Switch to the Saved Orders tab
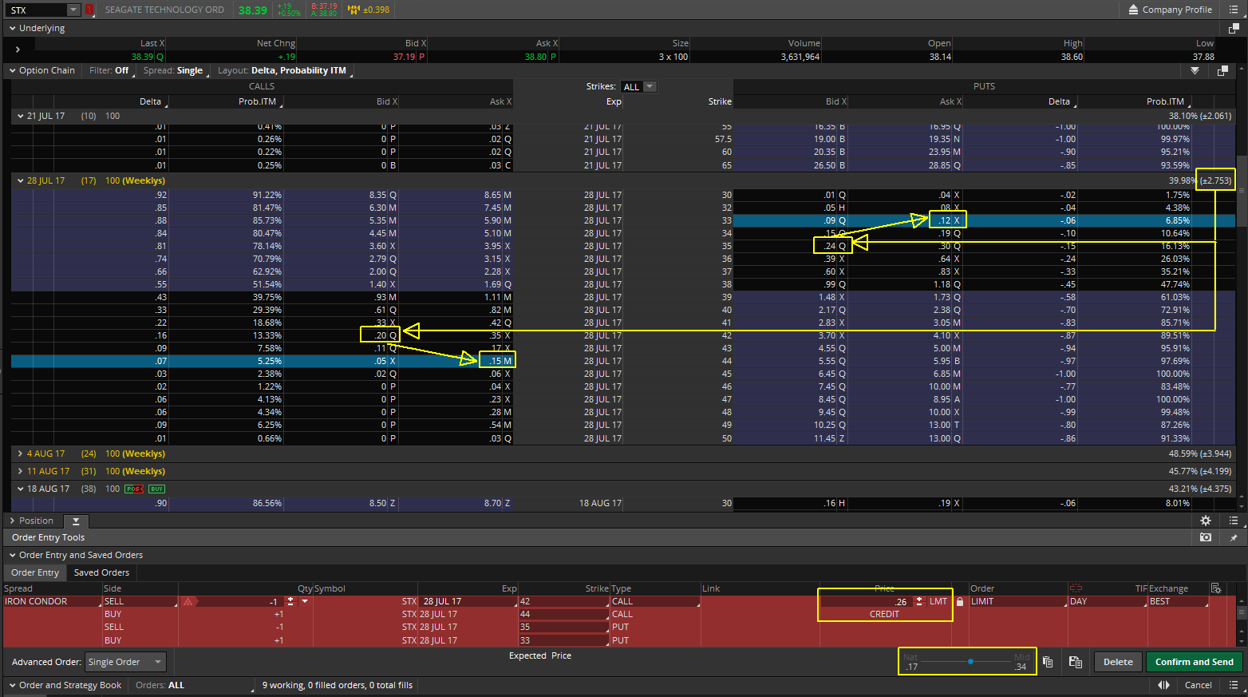Viewport: 1248px width, 697px height. click(101, 572)
